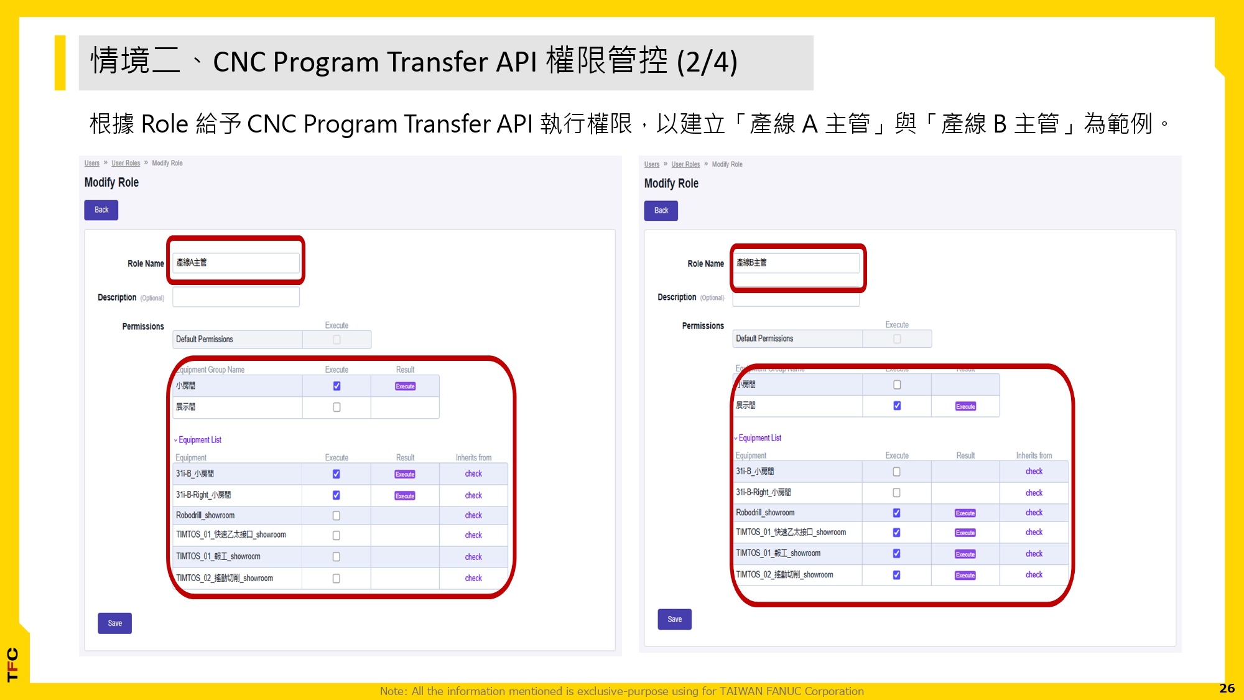Image resolution: width=1244 pixels, height=700 pixels.
Task: Collapse the Equipment List section in right panel
Action: pyautogui.click(x=759, y=438)
